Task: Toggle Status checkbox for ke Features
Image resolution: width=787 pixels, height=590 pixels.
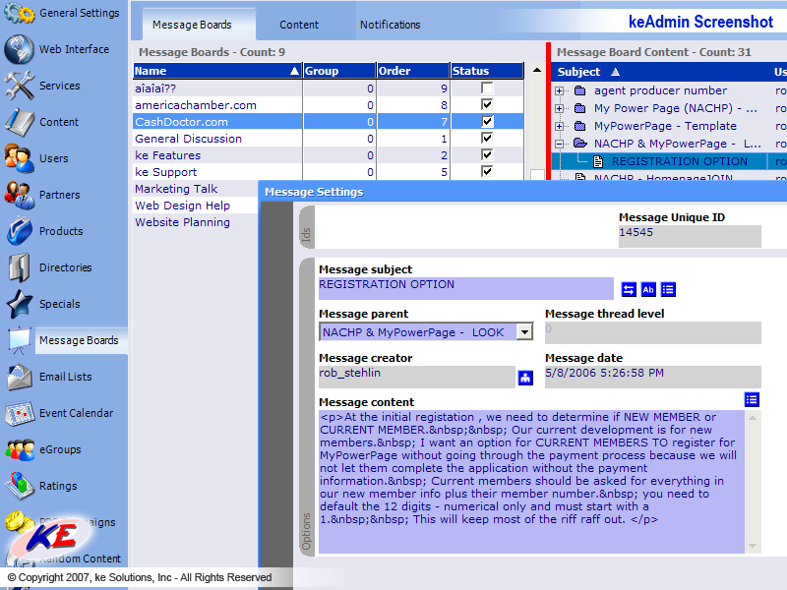Action: pos(487,154)
